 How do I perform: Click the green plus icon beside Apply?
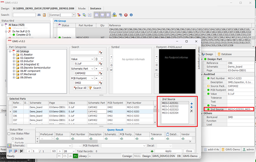[152, 151]
